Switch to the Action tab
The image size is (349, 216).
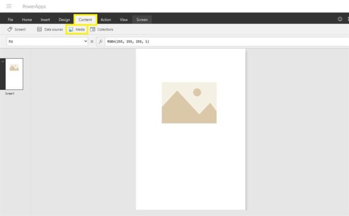coord(106,19)
